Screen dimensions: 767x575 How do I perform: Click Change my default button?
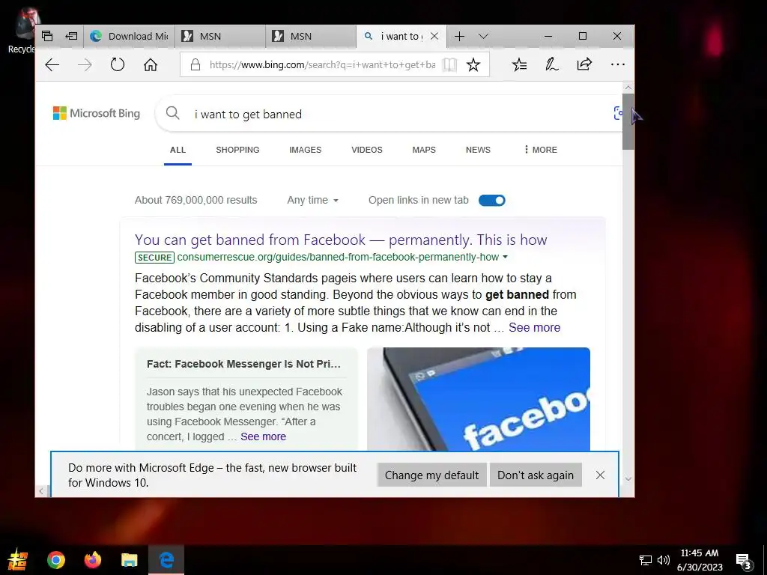click(431, 475)
